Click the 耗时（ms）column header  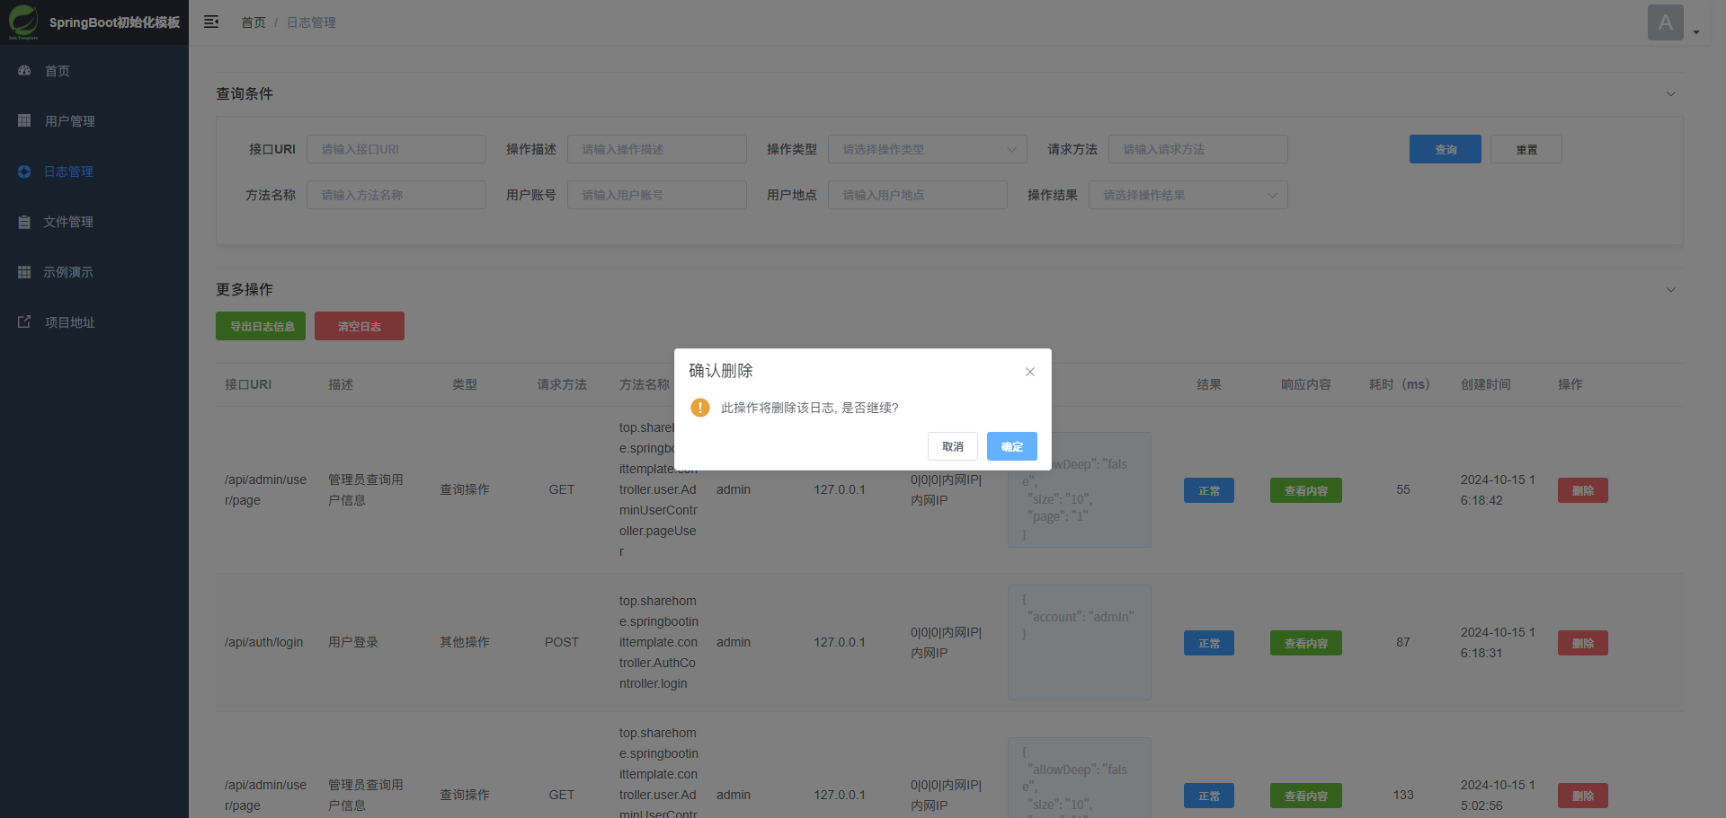point(1400,384)
